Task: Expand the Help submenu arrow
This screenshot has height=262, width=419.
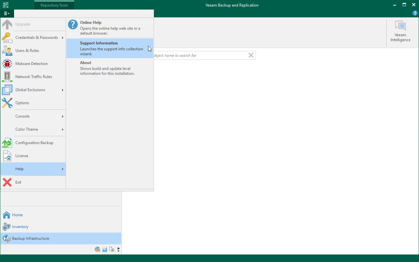Action: click(x=62, y=169)
